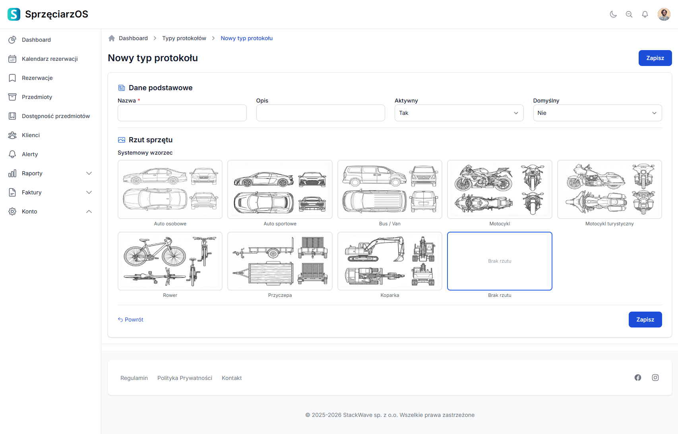Select the Brak rzutu option

500,261
